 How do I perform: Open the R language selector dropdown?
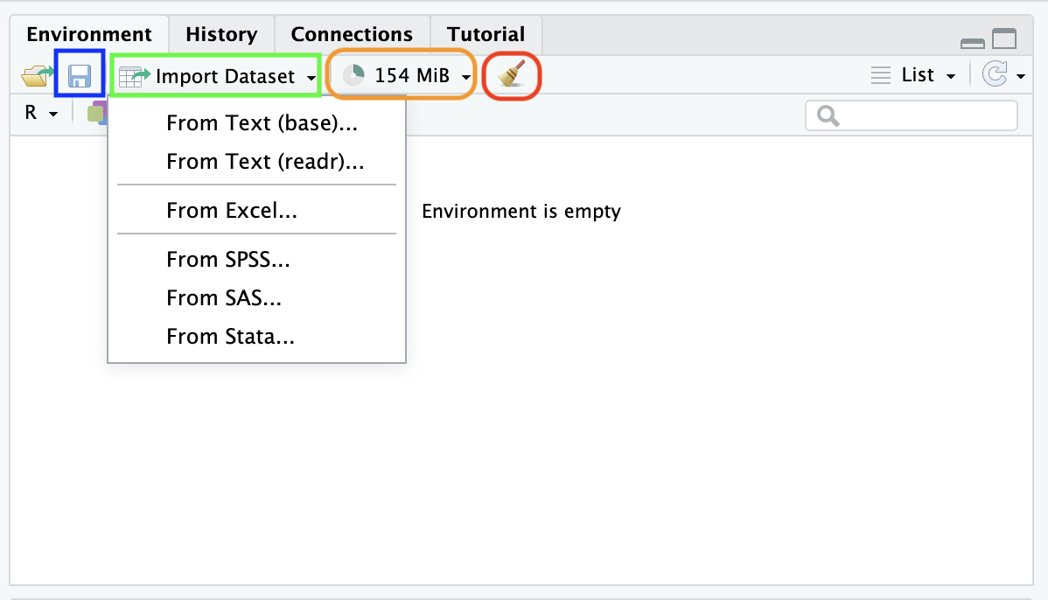click(x=40, y=113)
